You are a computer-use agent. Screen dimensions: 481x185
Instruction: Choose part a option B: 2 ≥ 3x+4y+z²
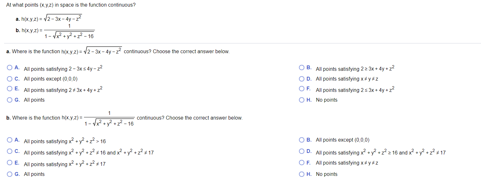click(301, 68)
